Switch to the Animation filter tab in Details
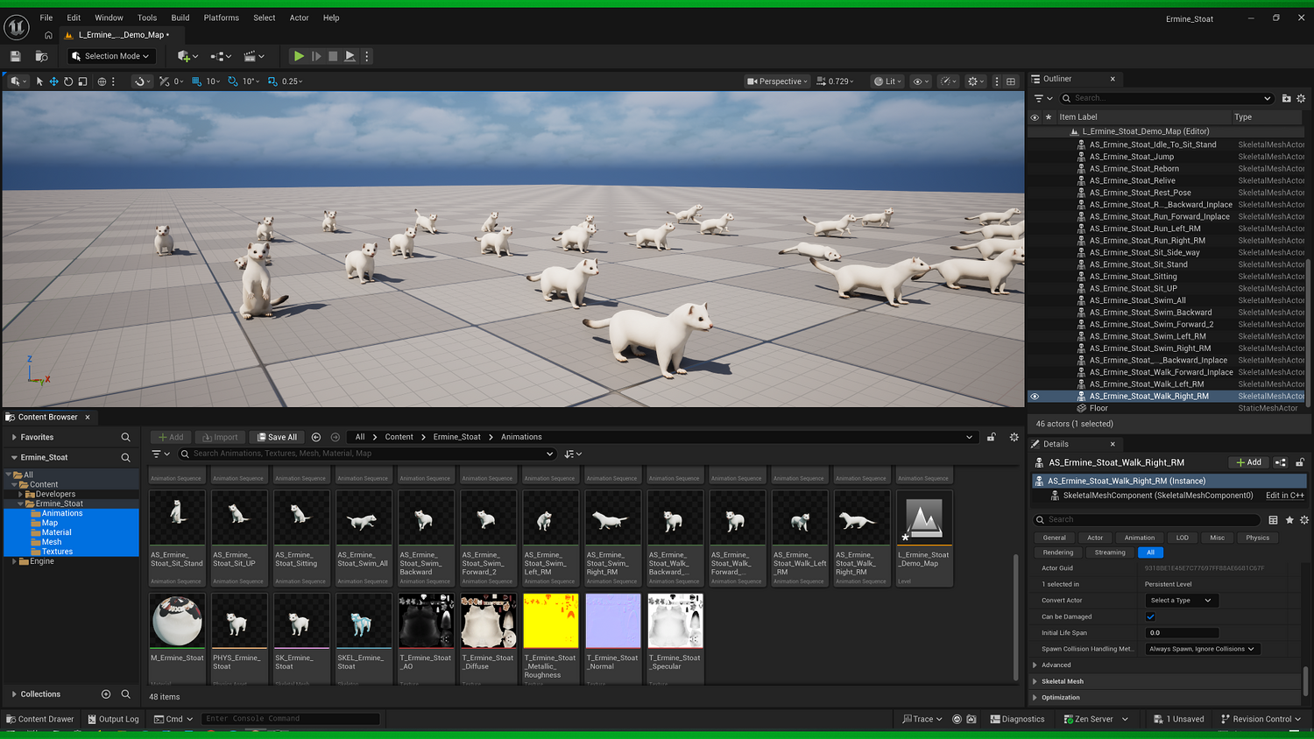Screen dimensions: 1314x739 click(1139, 538)
